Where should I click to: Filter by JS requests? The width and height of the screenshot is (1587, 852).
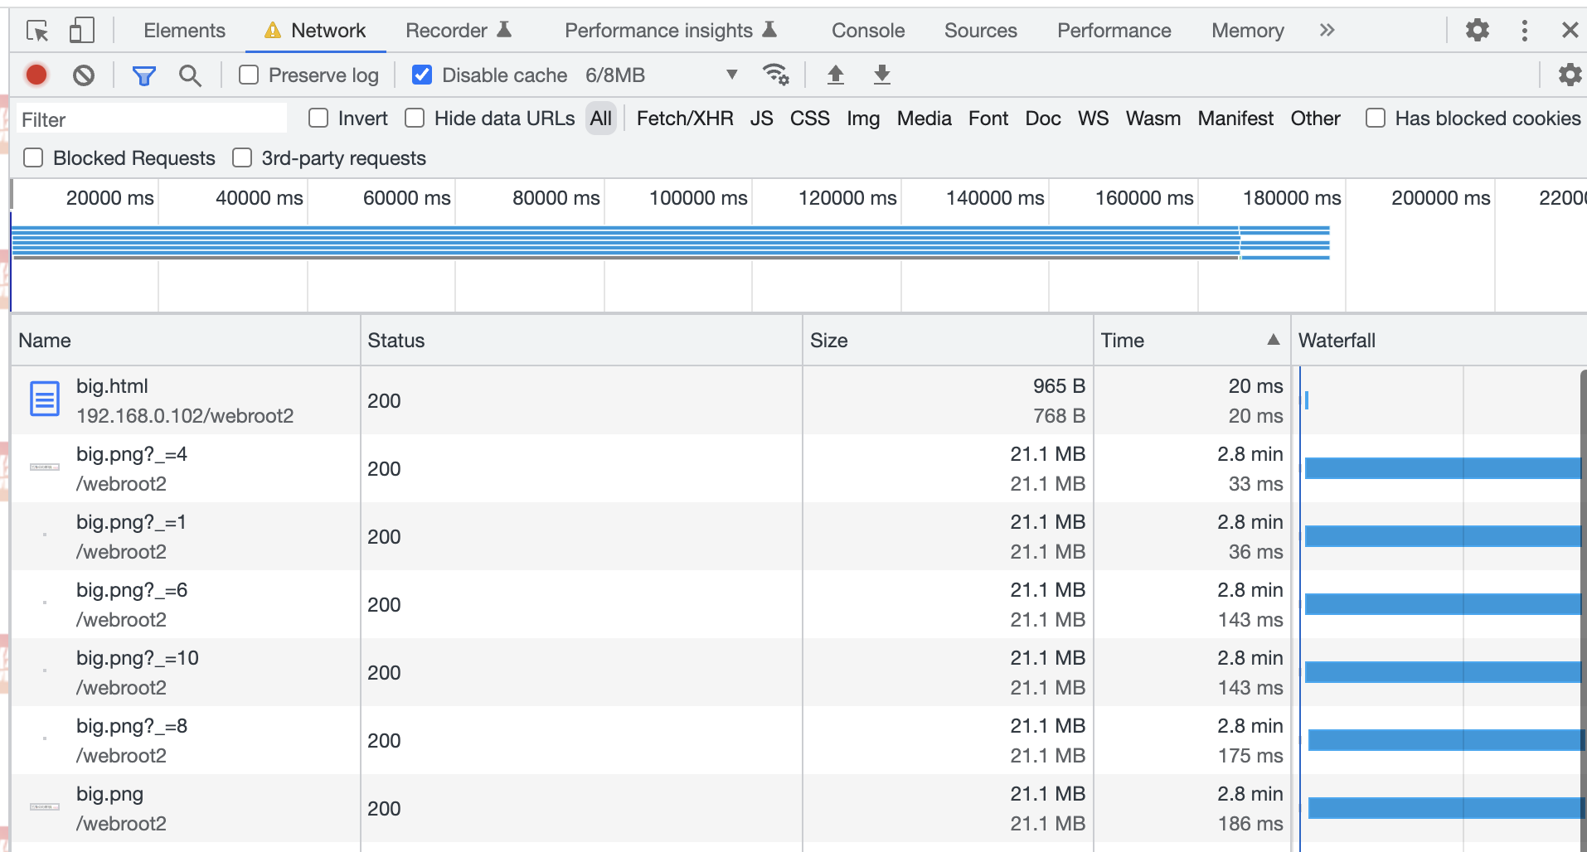(x=762, y=119)
